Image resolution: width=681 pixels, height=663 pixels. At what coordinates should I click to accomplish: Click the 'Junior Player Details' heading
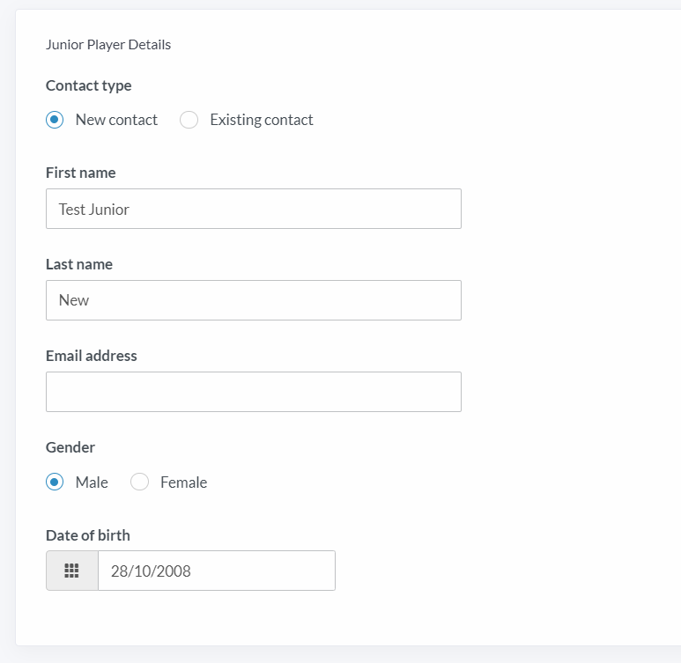click(x=108, y=45)
